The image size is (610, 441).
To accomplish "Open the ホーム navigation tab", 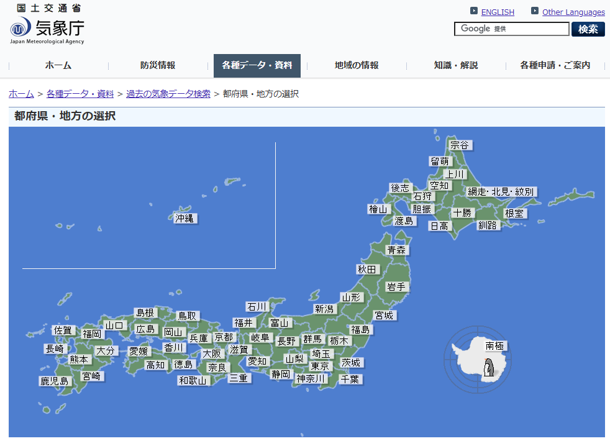I will (x=58, y=66).
